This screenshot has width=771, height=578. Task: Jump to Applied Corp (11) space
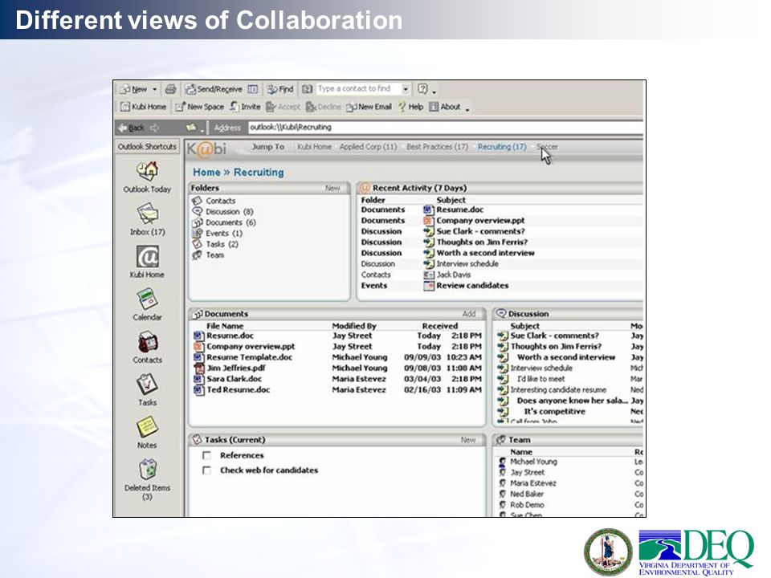(x=369, y=146)
